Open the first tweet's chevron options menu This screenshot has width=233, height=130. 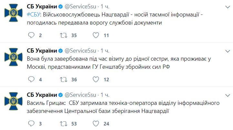click(228, 7)
